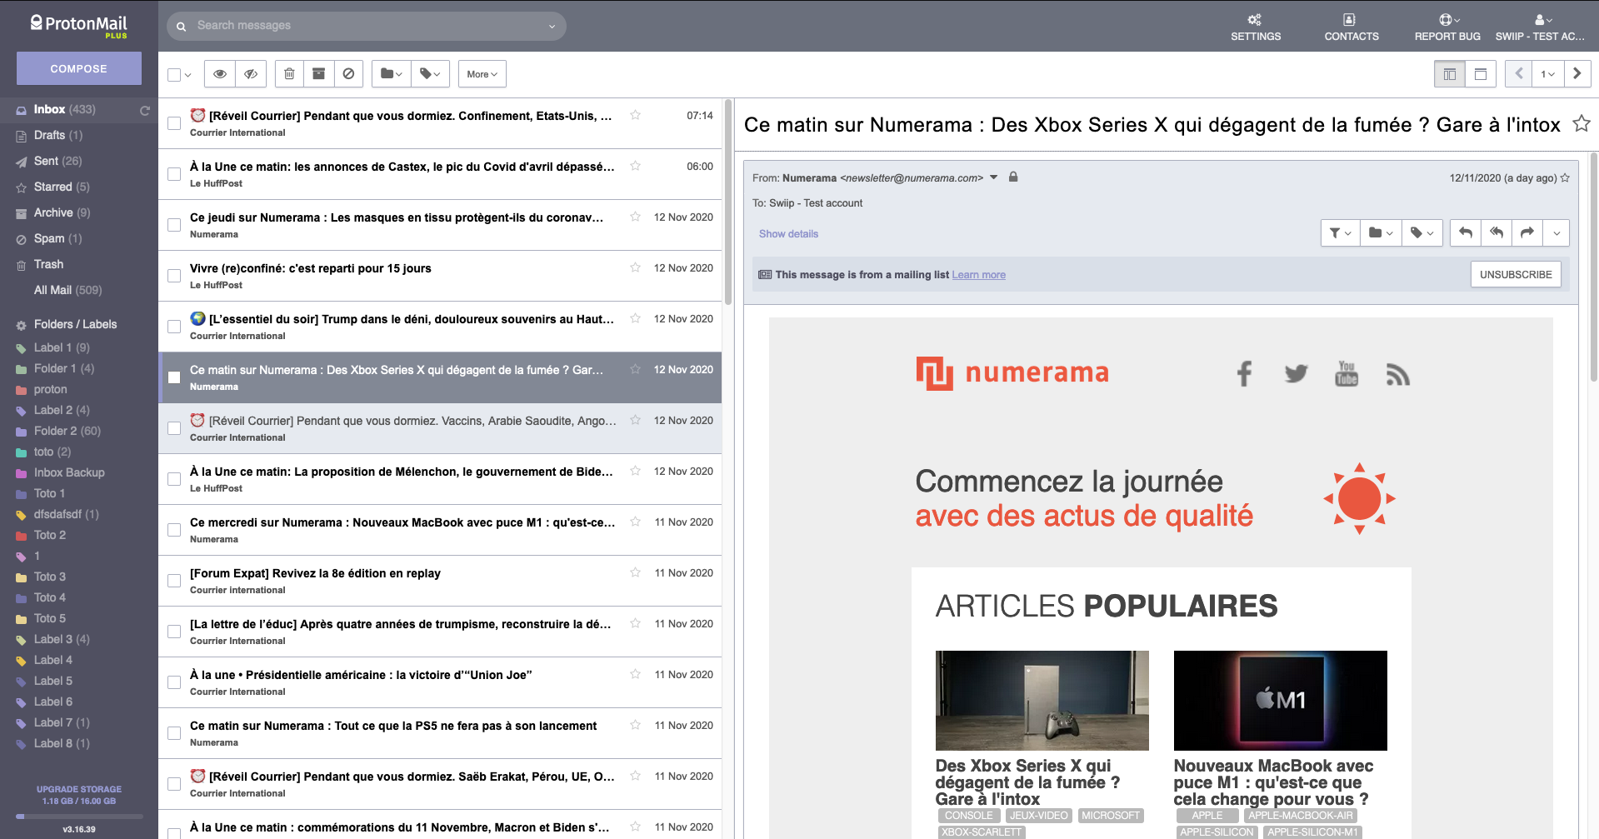Refresh inbox using the reload icon
The image size is (1599, 839).
pos(145,110)
